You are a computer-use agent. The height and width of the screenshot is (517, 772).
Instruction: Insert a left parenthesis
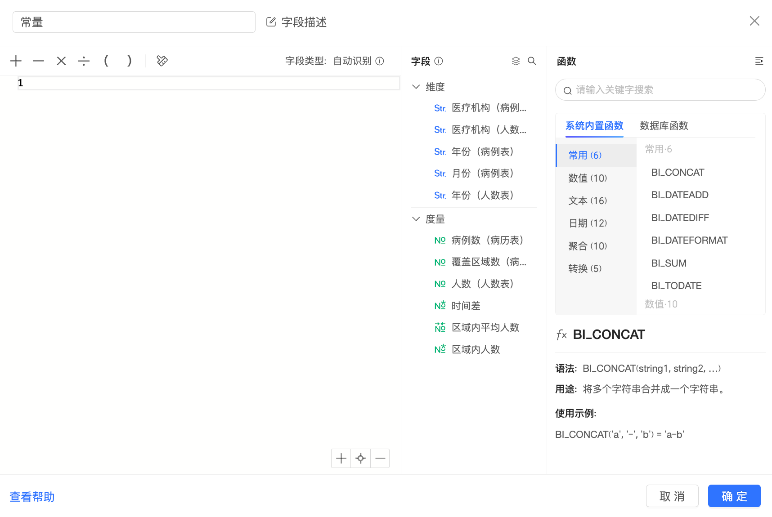point(106,61)
